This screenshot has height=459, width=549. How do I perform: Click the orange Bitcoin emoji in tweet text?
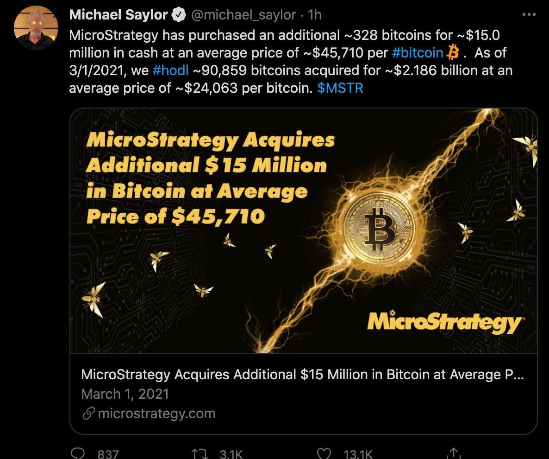453,52
